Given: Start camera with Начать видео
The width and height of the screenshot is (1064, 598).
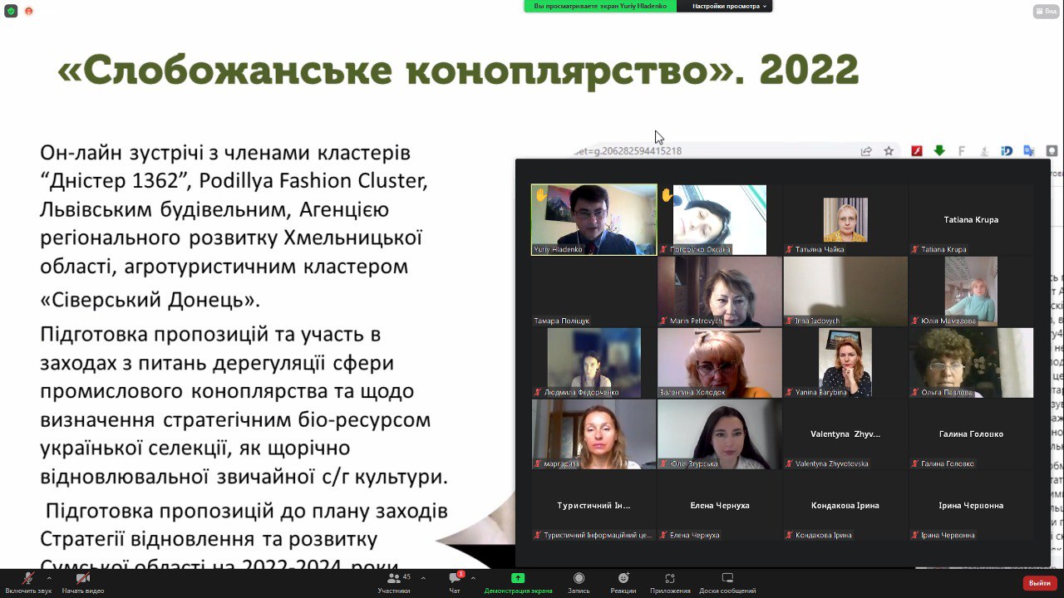Looking at the screenshot, I should click(x=82, y=579).
